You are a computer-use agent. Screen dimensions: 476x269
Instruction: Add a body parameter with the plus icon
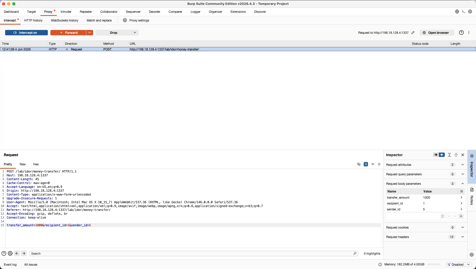coord(461,216)
